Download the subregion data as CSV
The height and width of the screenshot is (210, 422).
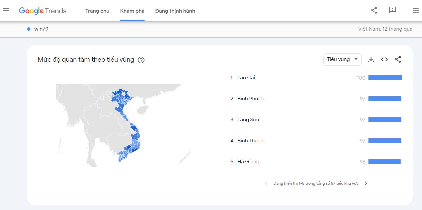(x=371, y=60)
